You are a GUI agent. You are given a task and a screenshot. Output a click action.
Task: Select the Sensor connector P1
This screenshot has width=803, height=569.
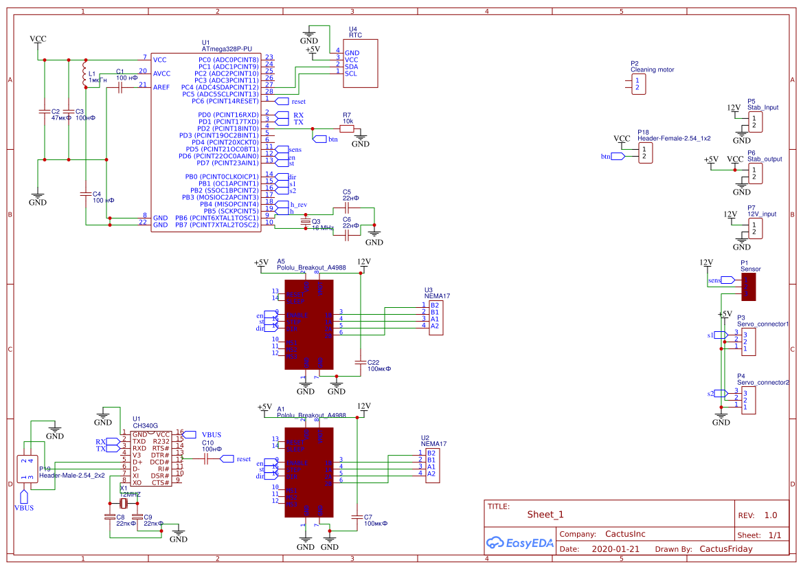pyautogui.click(x=749, y=285)
